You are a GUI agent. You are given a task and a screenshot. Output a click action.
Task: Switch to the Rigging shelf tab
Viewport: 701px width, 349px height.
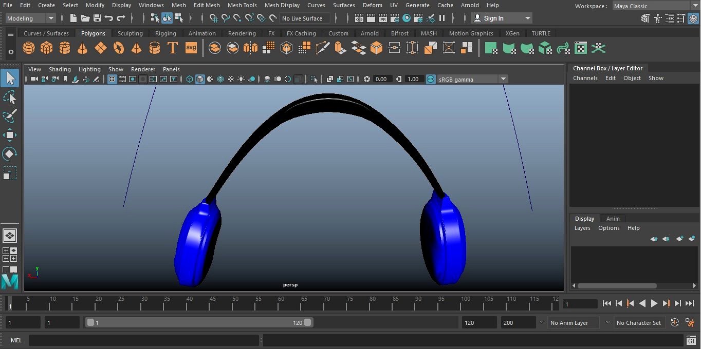pos(165,33)
